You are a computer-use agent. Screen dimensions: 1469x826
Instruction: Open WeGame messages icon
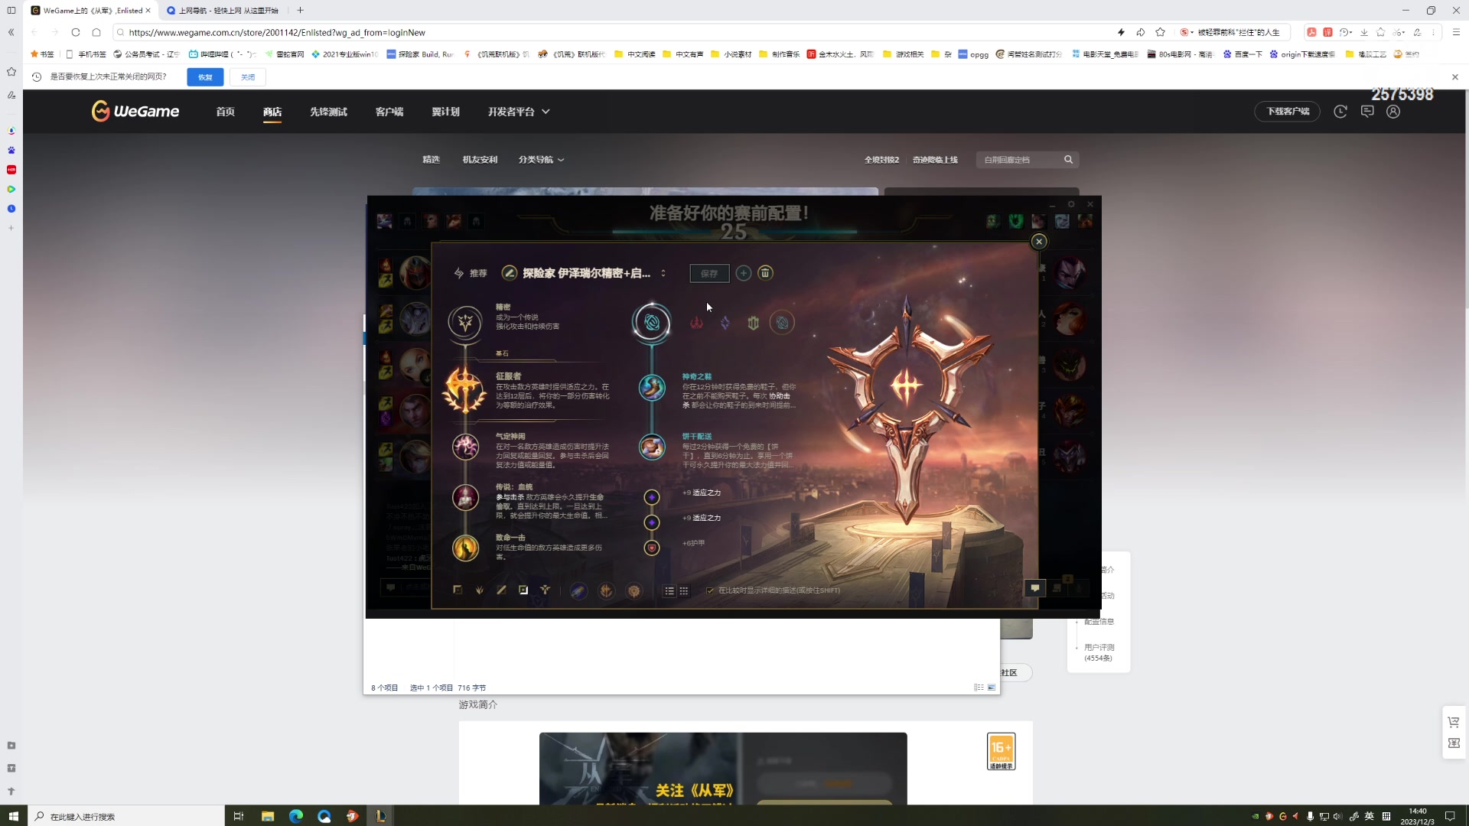1367,112
